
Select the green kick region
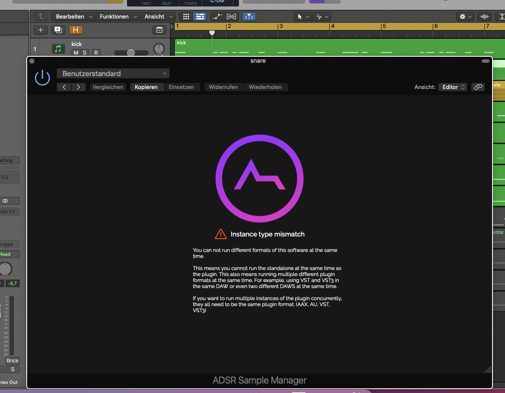click(x=339, y=48)
